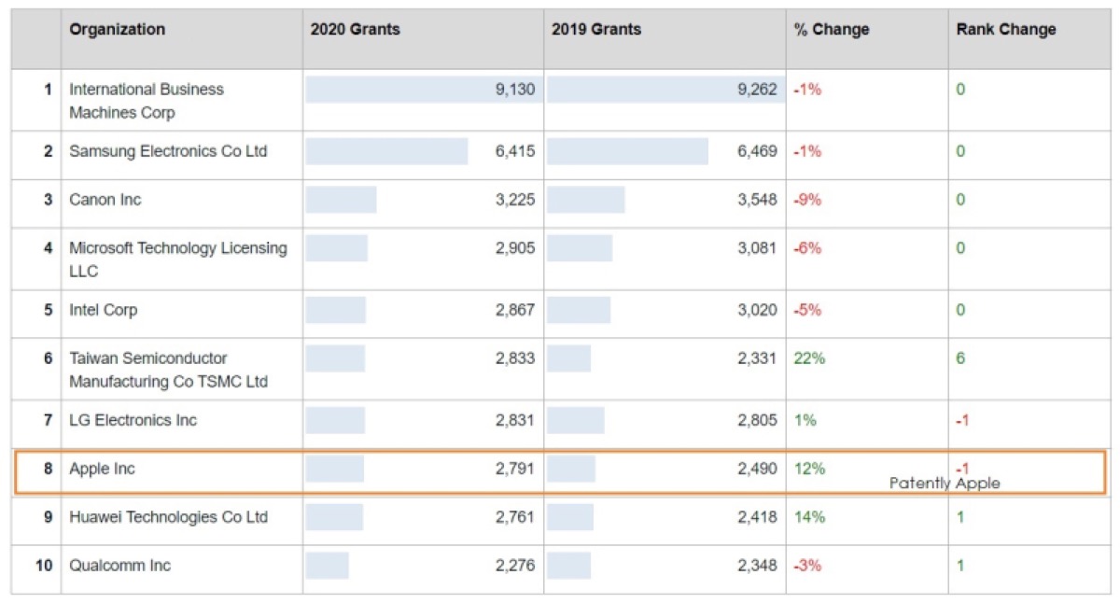This screenshot has width=1120, height=603.
Task: Click the 2,805 value for LG Electronics
Action: (757, 420)
